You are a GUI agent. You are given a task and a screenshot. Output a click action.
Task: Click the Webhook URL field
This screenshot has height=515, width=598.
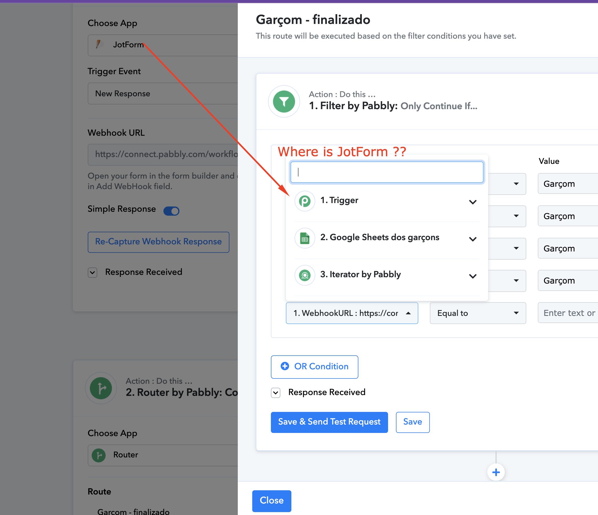[163, 155]
